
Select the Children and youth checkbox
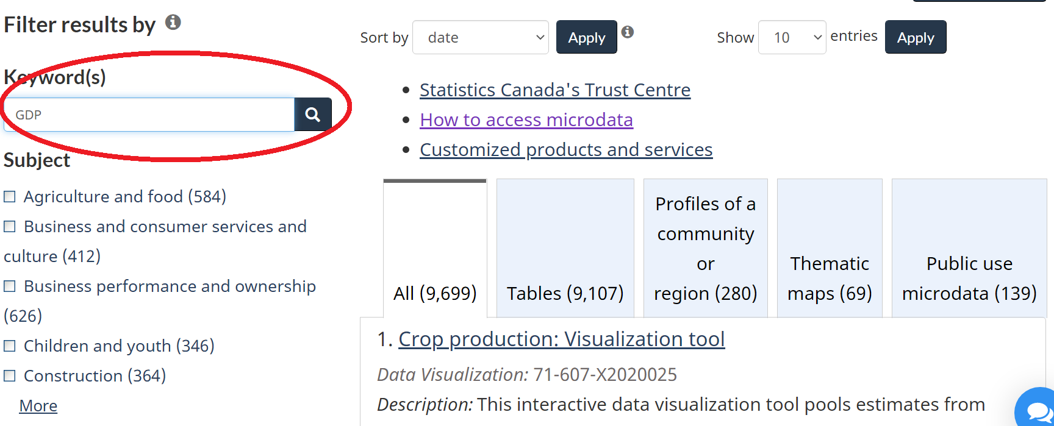coord(10,346)
